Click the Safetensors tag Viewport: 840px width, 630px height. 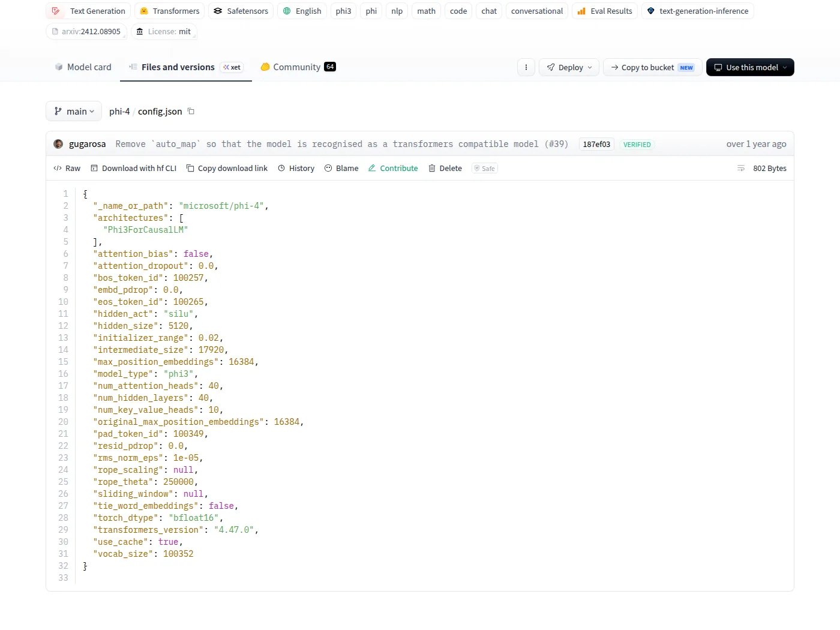pyautogui.click(x=241, y=11)
